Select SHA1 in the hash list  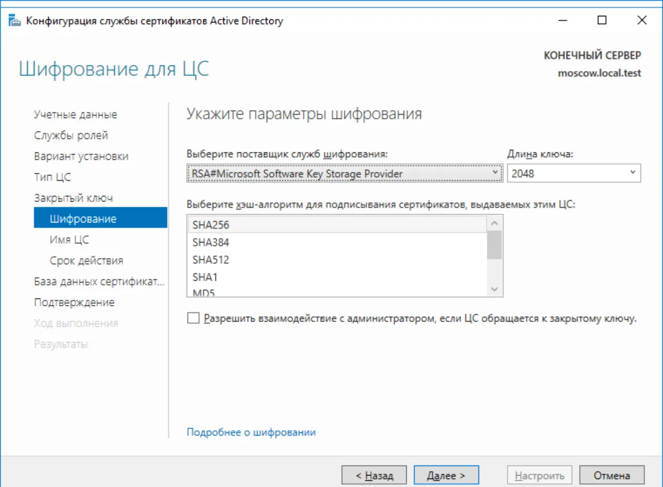[338, 277]
